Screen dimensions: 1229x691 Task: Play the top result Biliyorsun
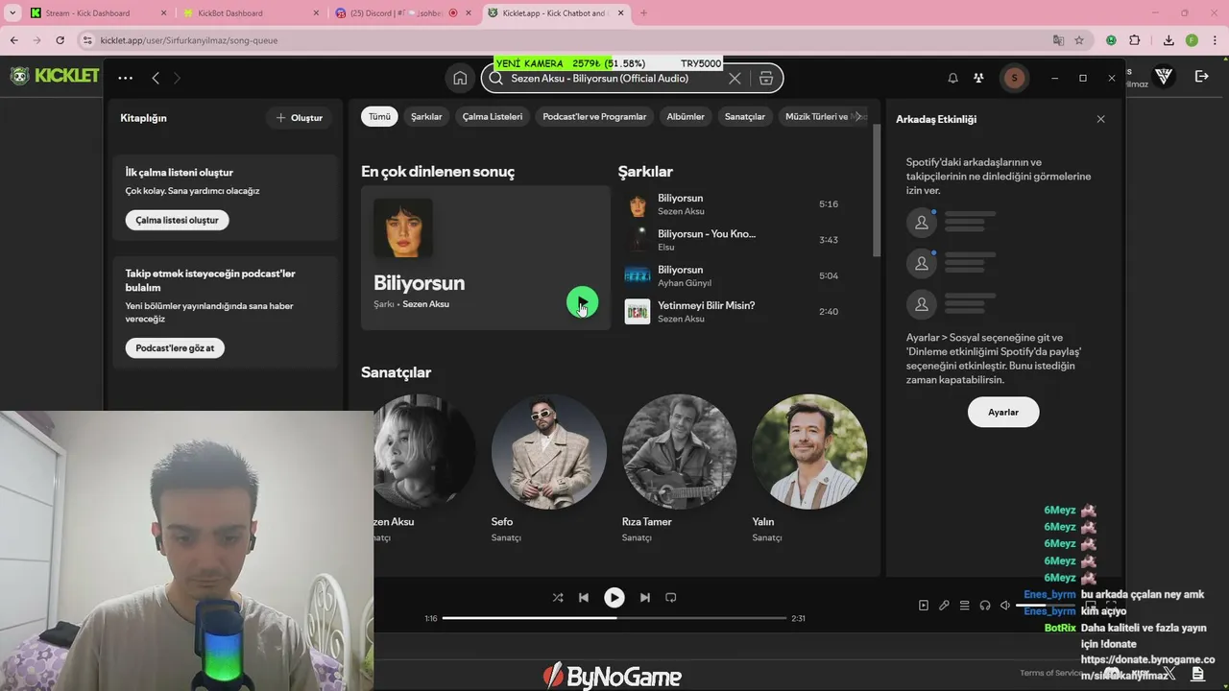point(582,302)
